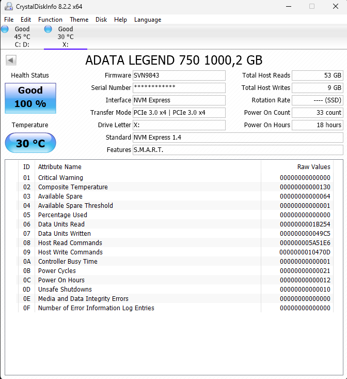Click the Rotation Rate ---- (SSD) value
347x379 pixels.
pyautogui.click(x=318, y=100)
